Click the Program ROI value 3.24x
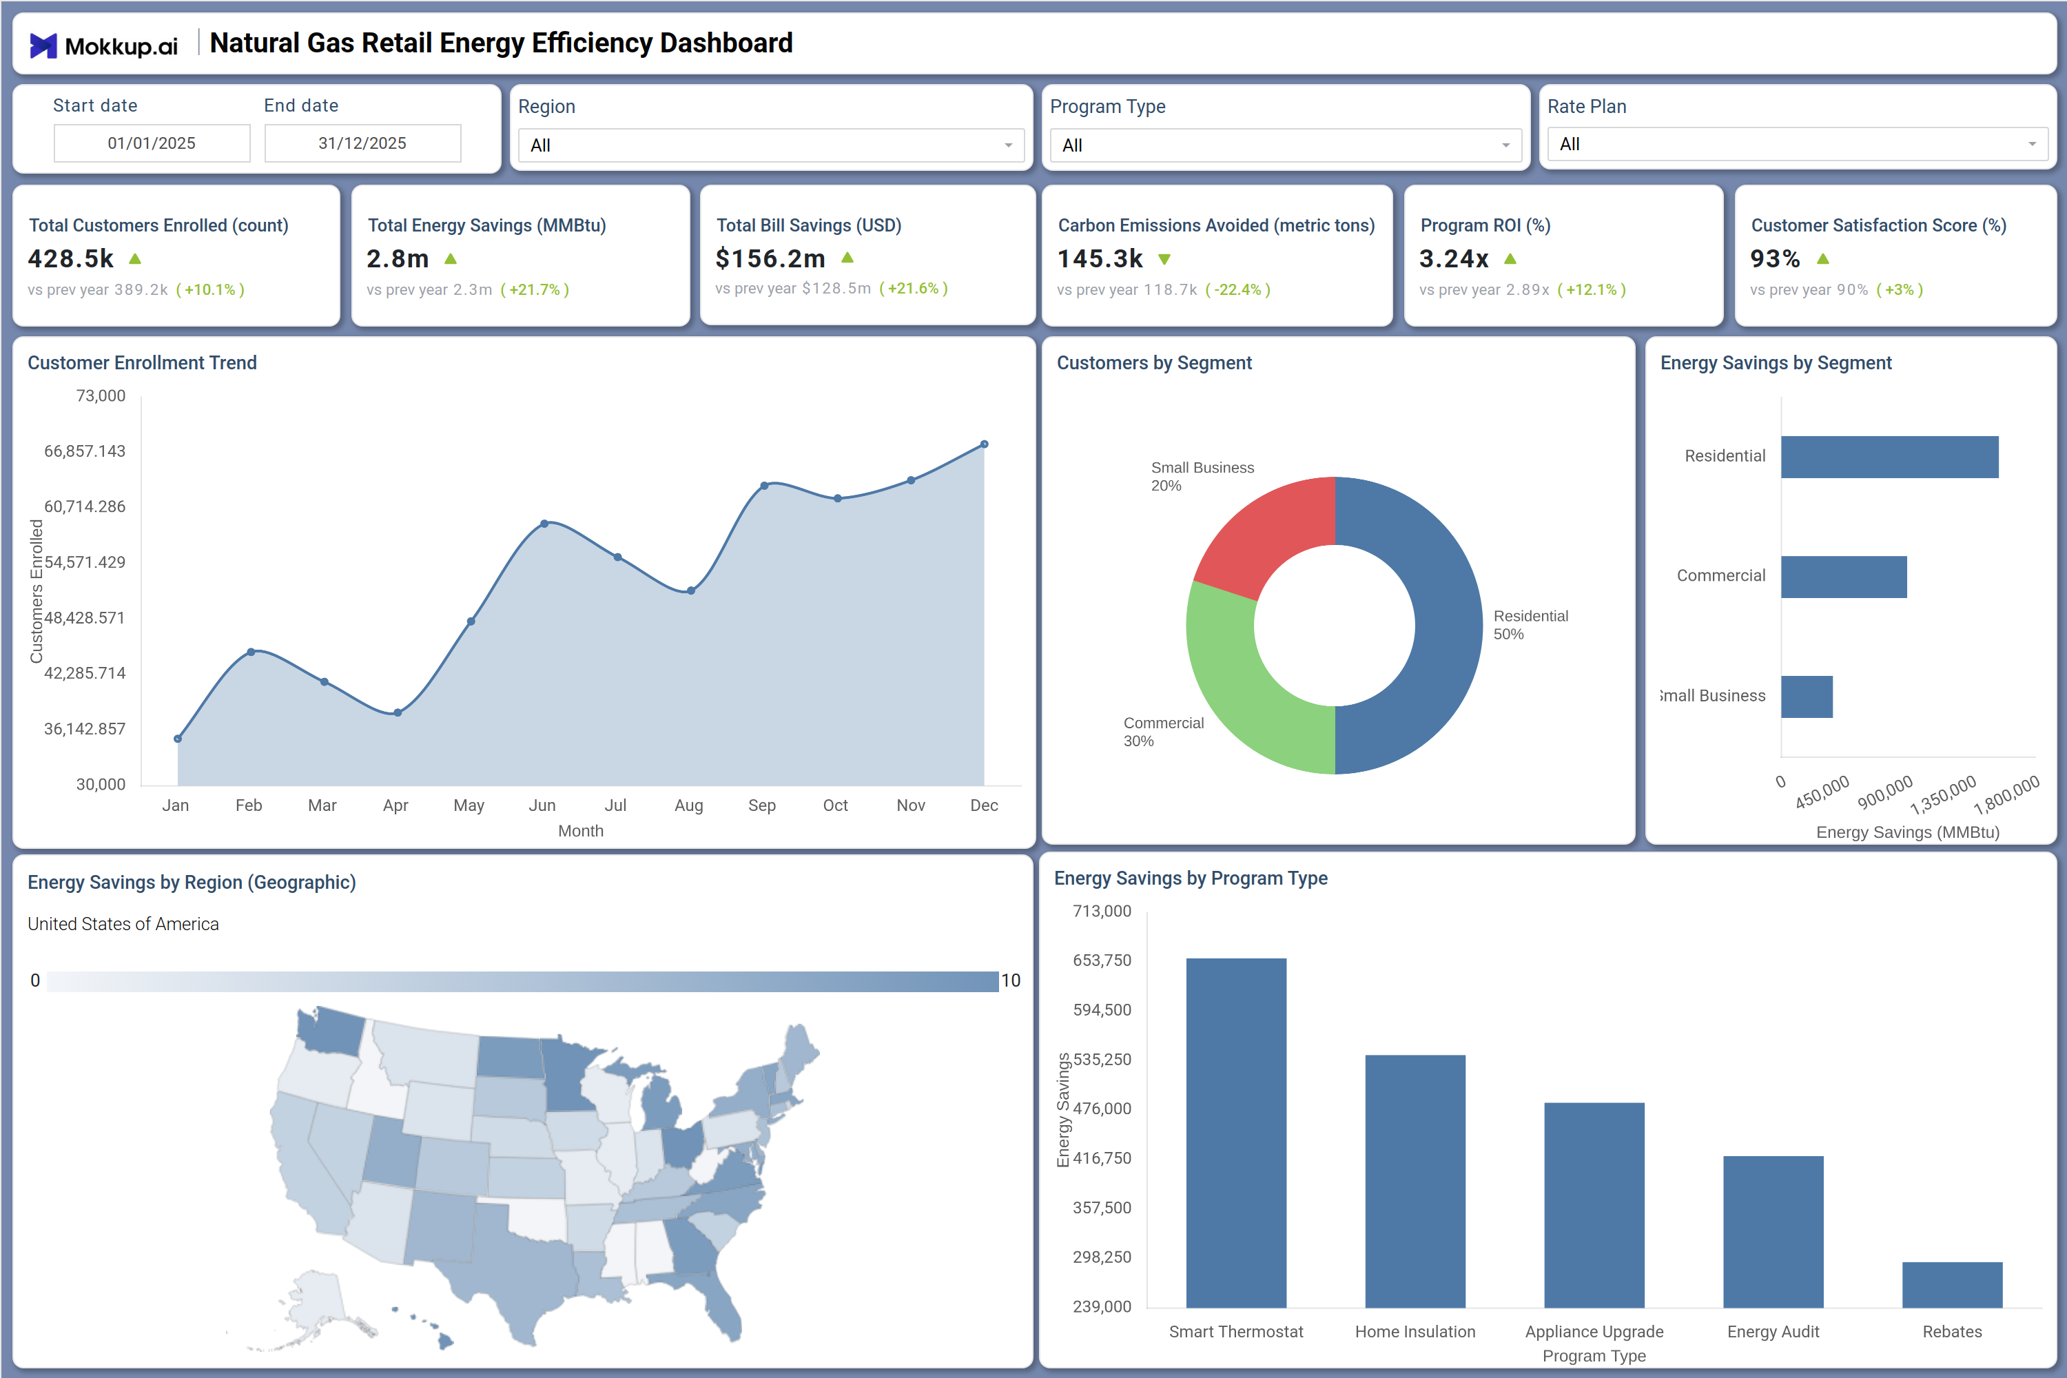Viewport: 2067px width, 1378px height. pyautogui.click(x=1454, y=258)
